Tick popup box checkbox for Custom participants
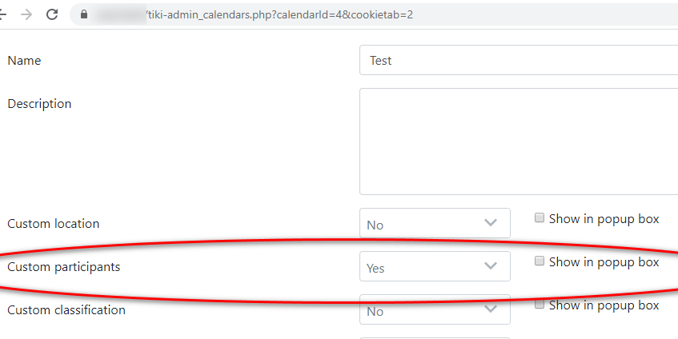 coord(539,261)
